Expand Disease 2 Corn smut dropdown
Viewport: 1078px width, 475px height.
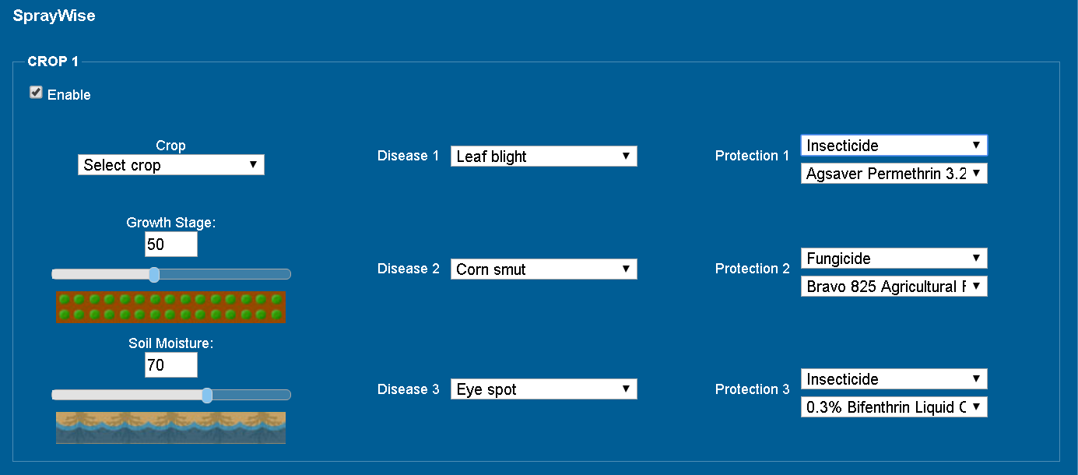(x=543, y=269)
